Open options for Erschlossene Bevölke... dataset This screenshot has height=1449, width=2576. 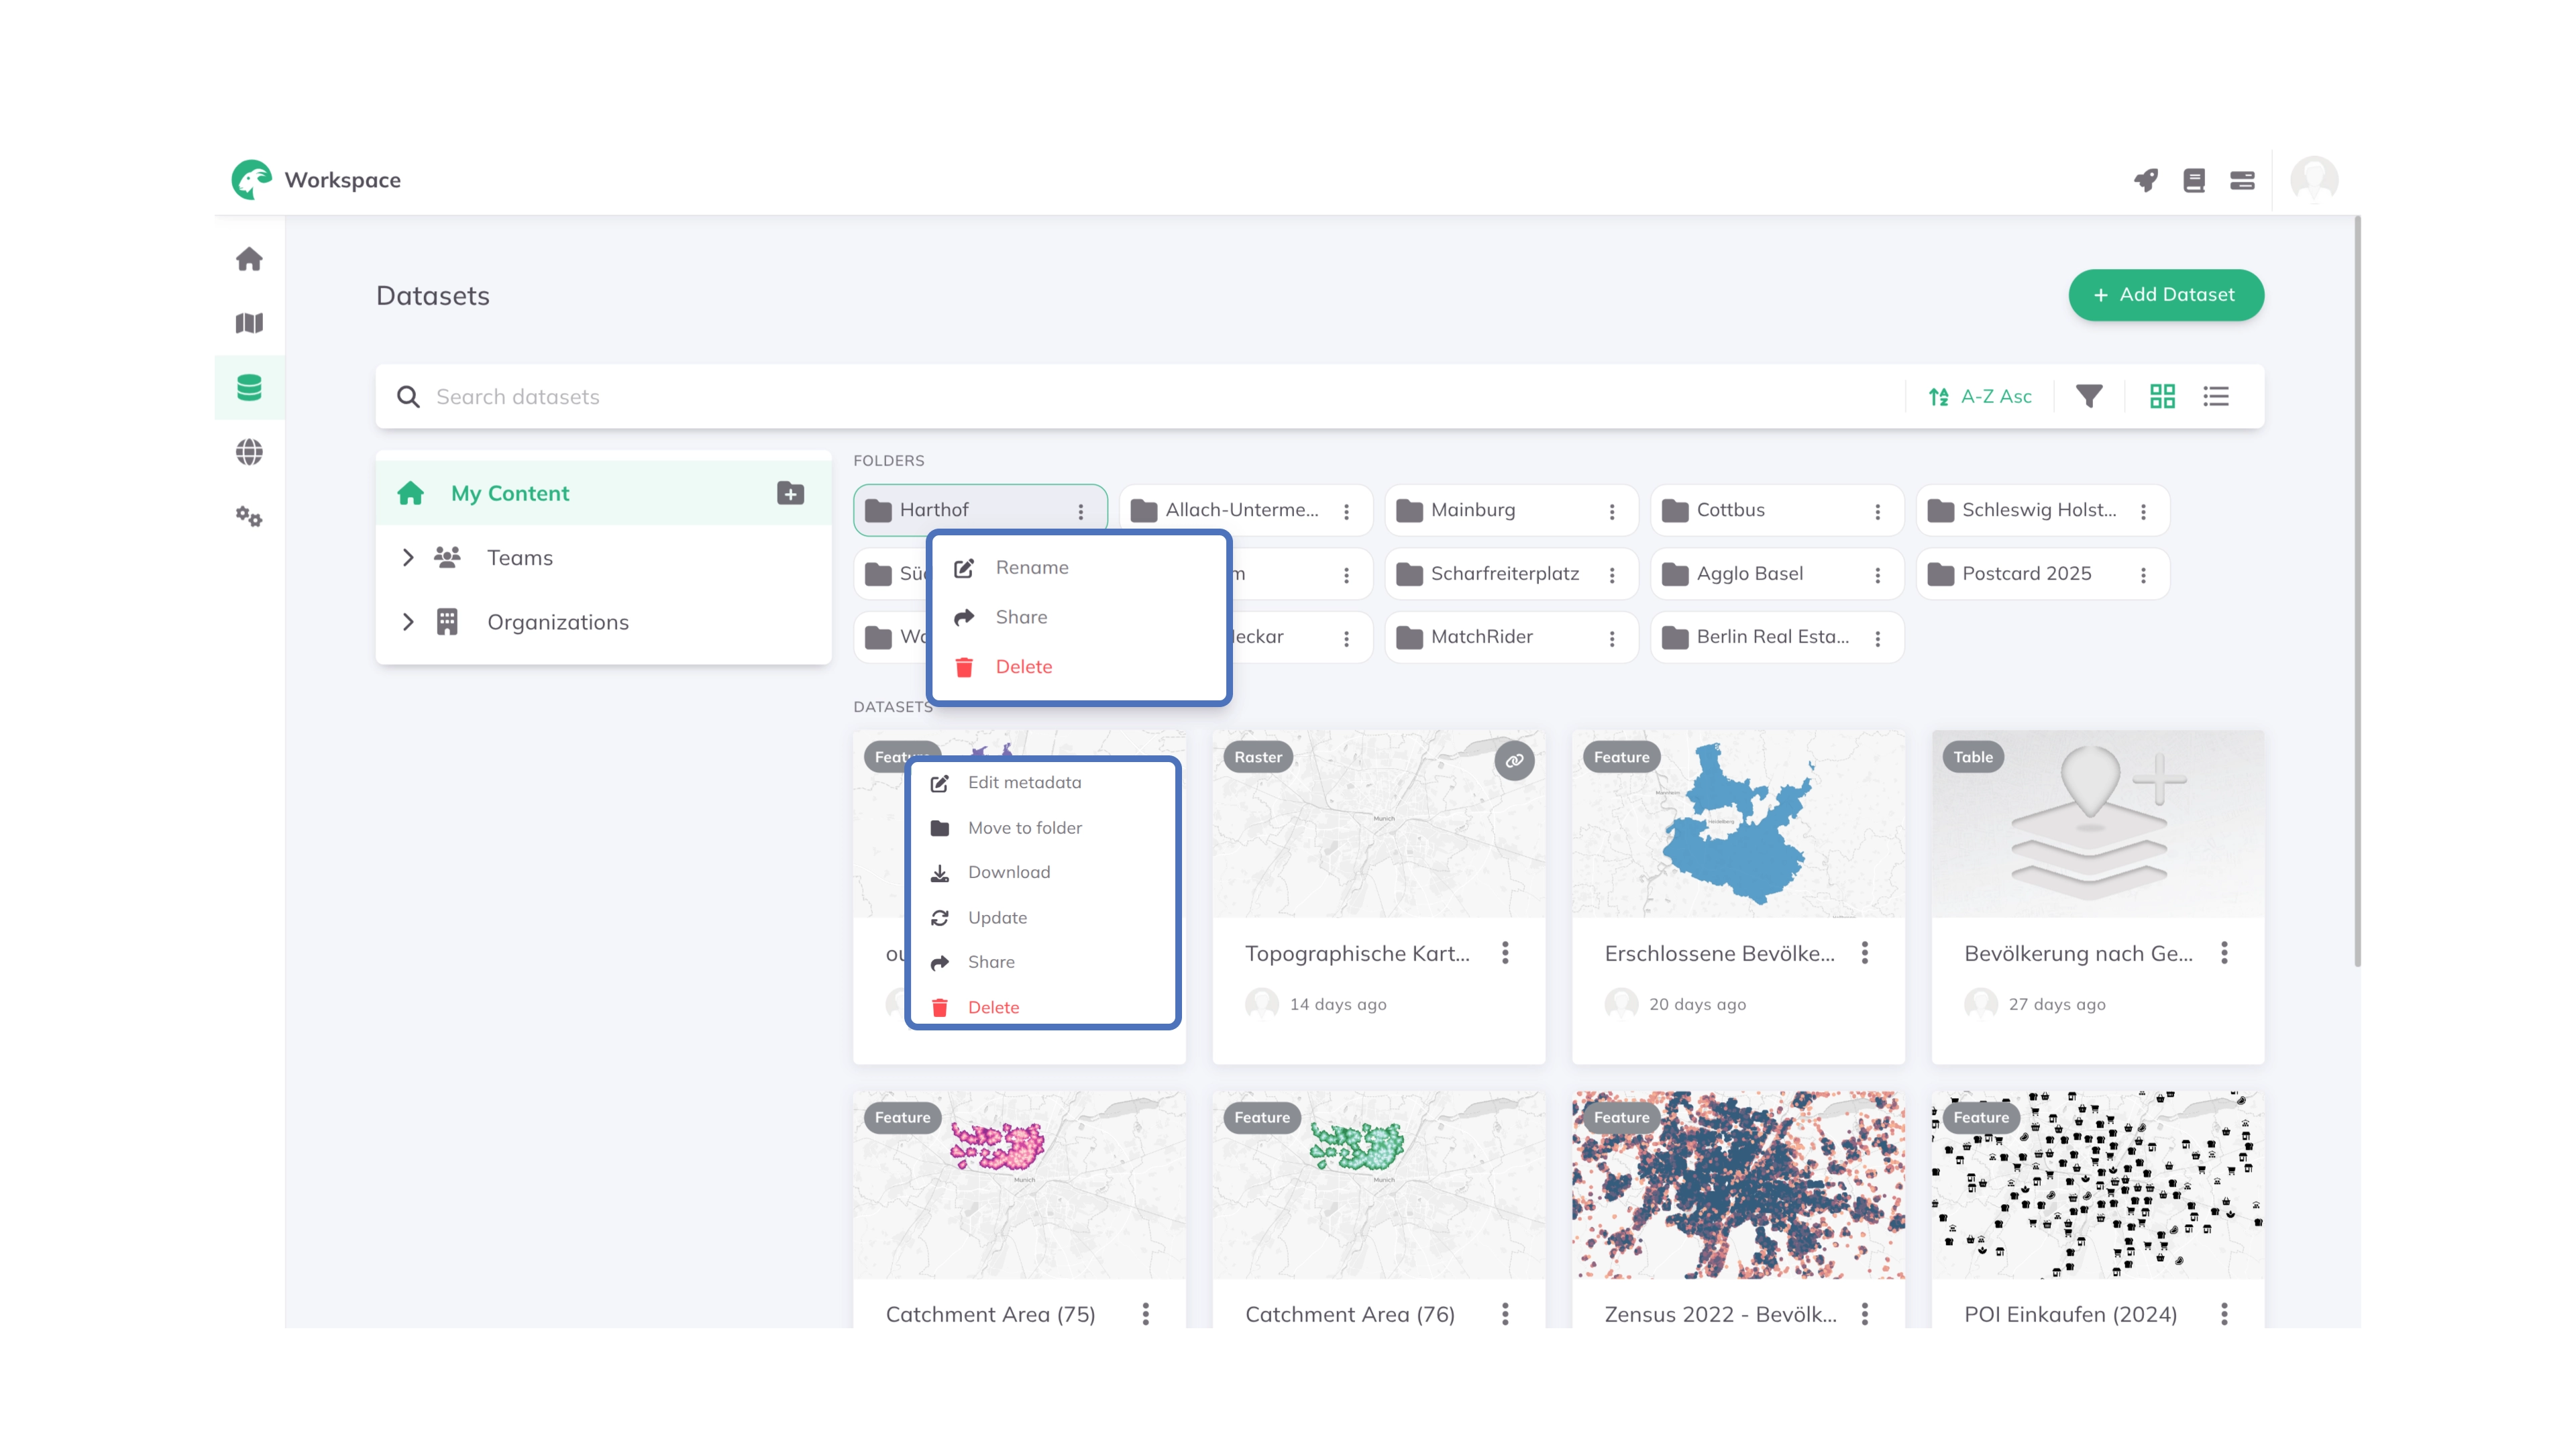(1865, 953)
